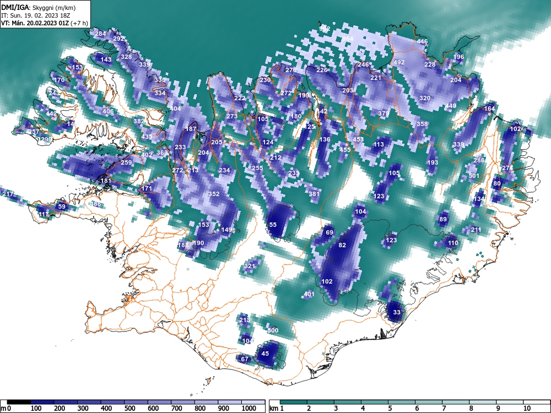
Task: Click the map value 404
Action: [175, 108]
